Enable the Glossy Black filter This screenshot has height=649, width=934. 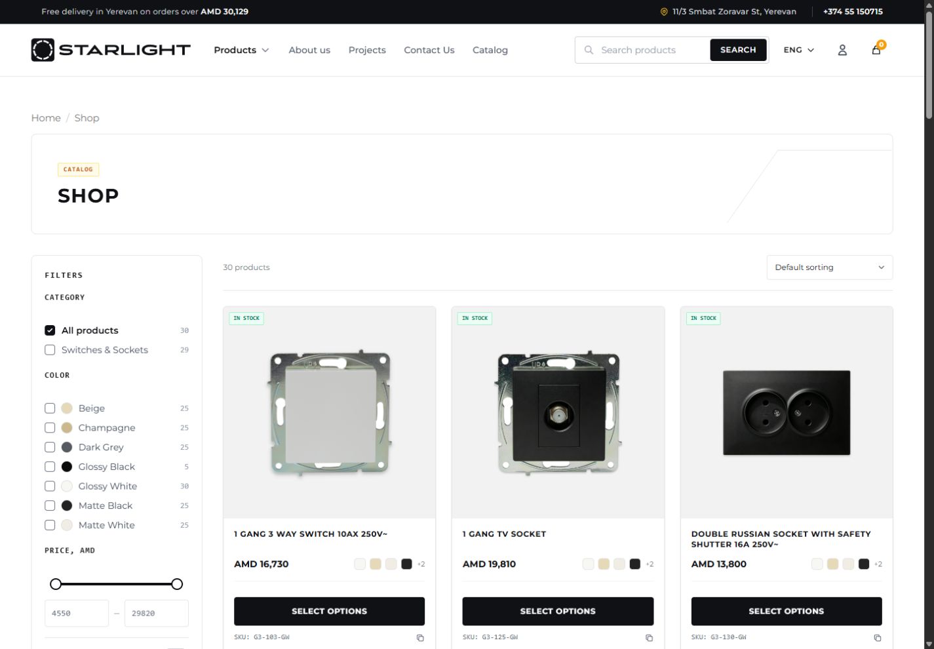pyautogui.click(x=50, y=467)
